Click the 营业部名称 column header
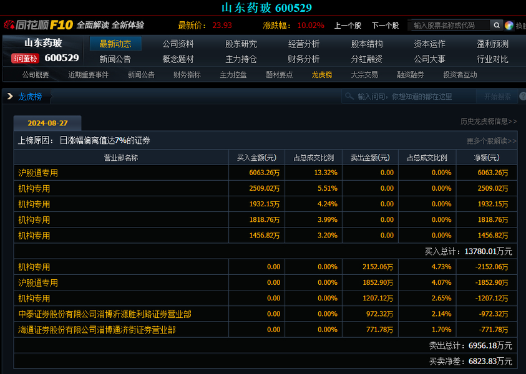The height and width of the screenshot is (374, 526). pos(121,158)
